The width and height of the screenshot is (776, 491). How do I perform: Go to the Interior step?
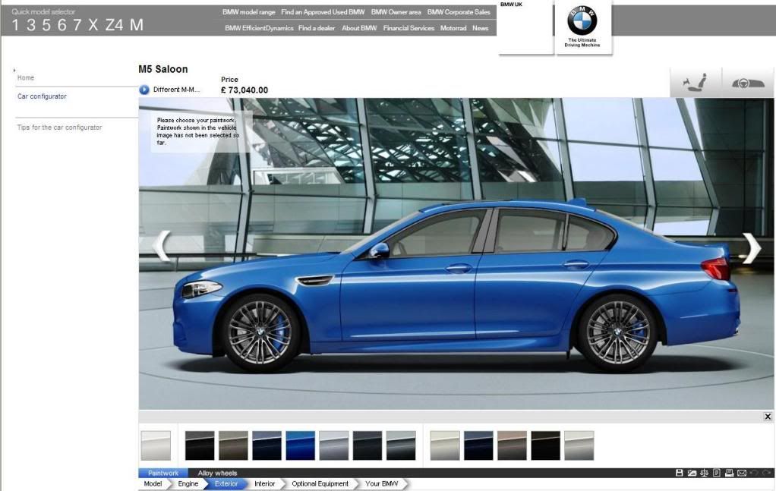[265, 484]
